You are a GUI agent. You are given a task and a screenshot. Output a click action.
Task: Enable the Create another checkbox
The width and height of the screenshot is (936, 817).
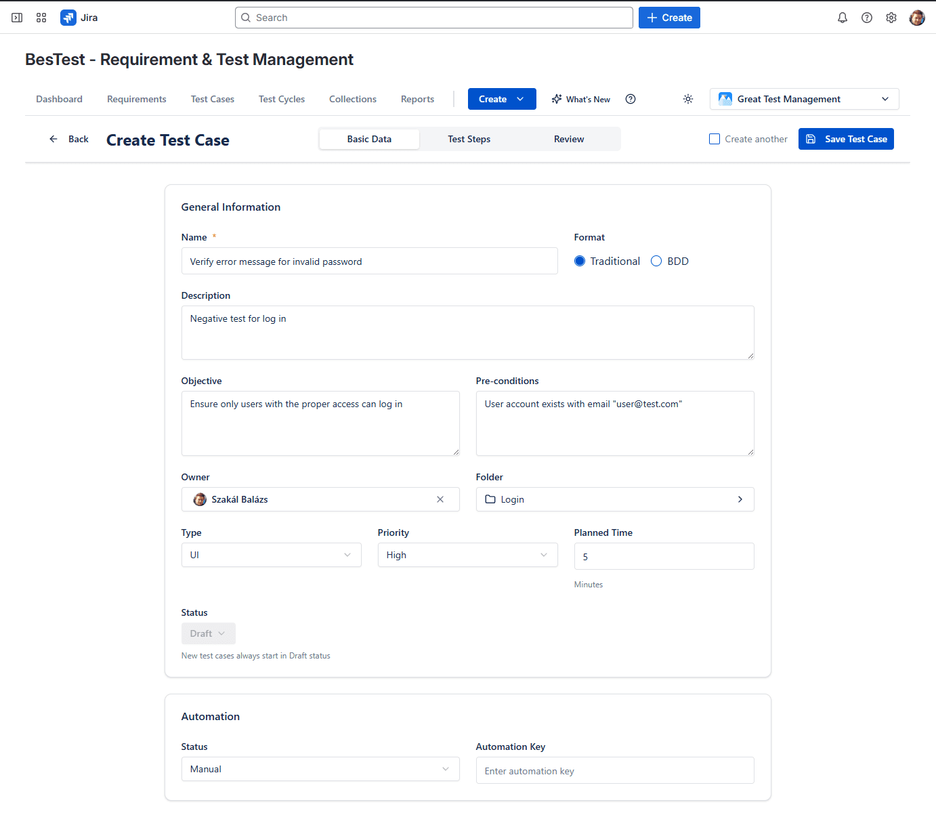point(715,138)
